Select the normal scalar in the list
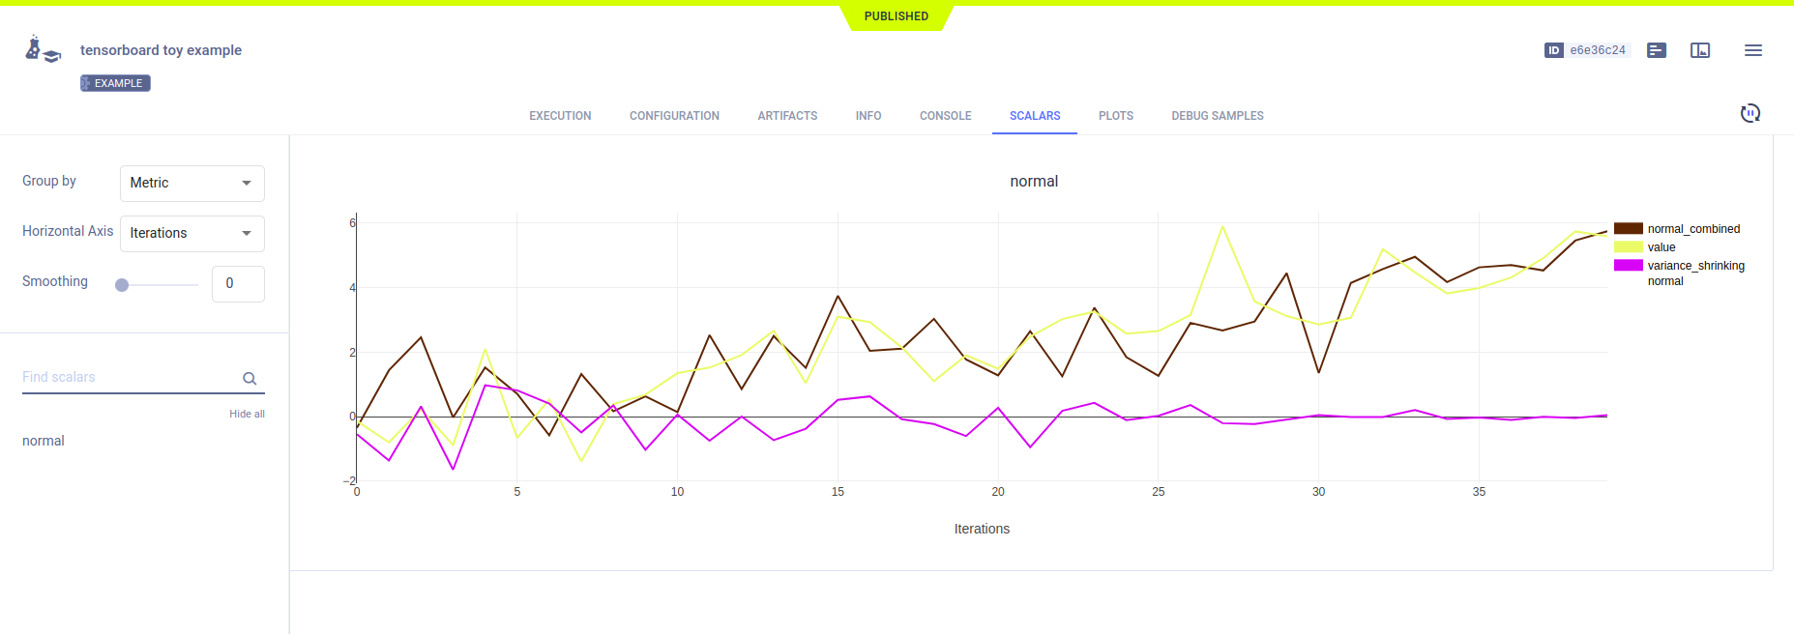 (x=44, y=441)
